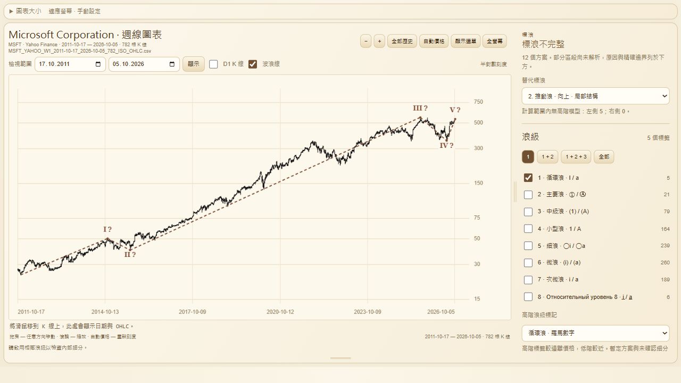Click the 半對數刻度 scale label

[493, 64]
